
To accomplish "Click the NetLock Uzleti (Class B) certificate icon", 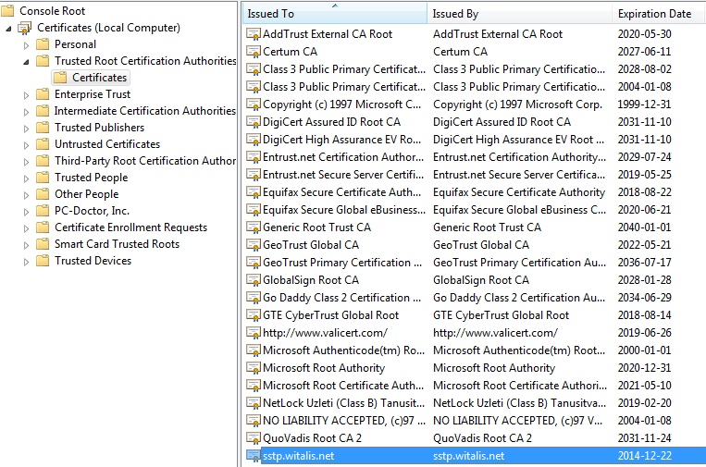I will pyautogui.click(x=254, y=402).
